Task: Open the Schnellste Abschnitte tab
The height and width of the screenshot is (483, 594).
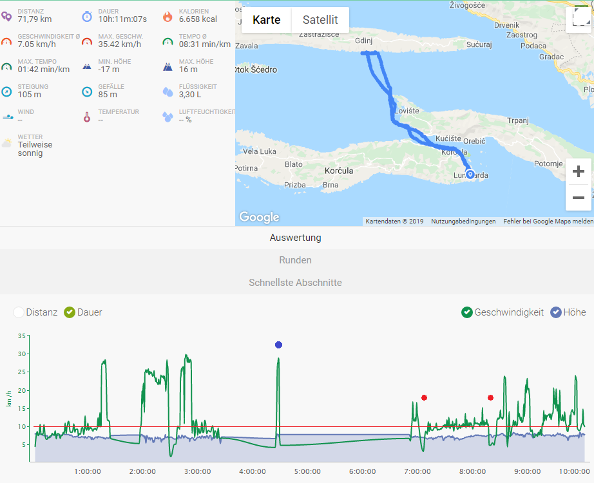Action: [296, 282]
